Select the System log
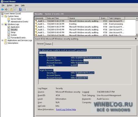The height and width of the screenshot is (117, 138). (13, 35)
